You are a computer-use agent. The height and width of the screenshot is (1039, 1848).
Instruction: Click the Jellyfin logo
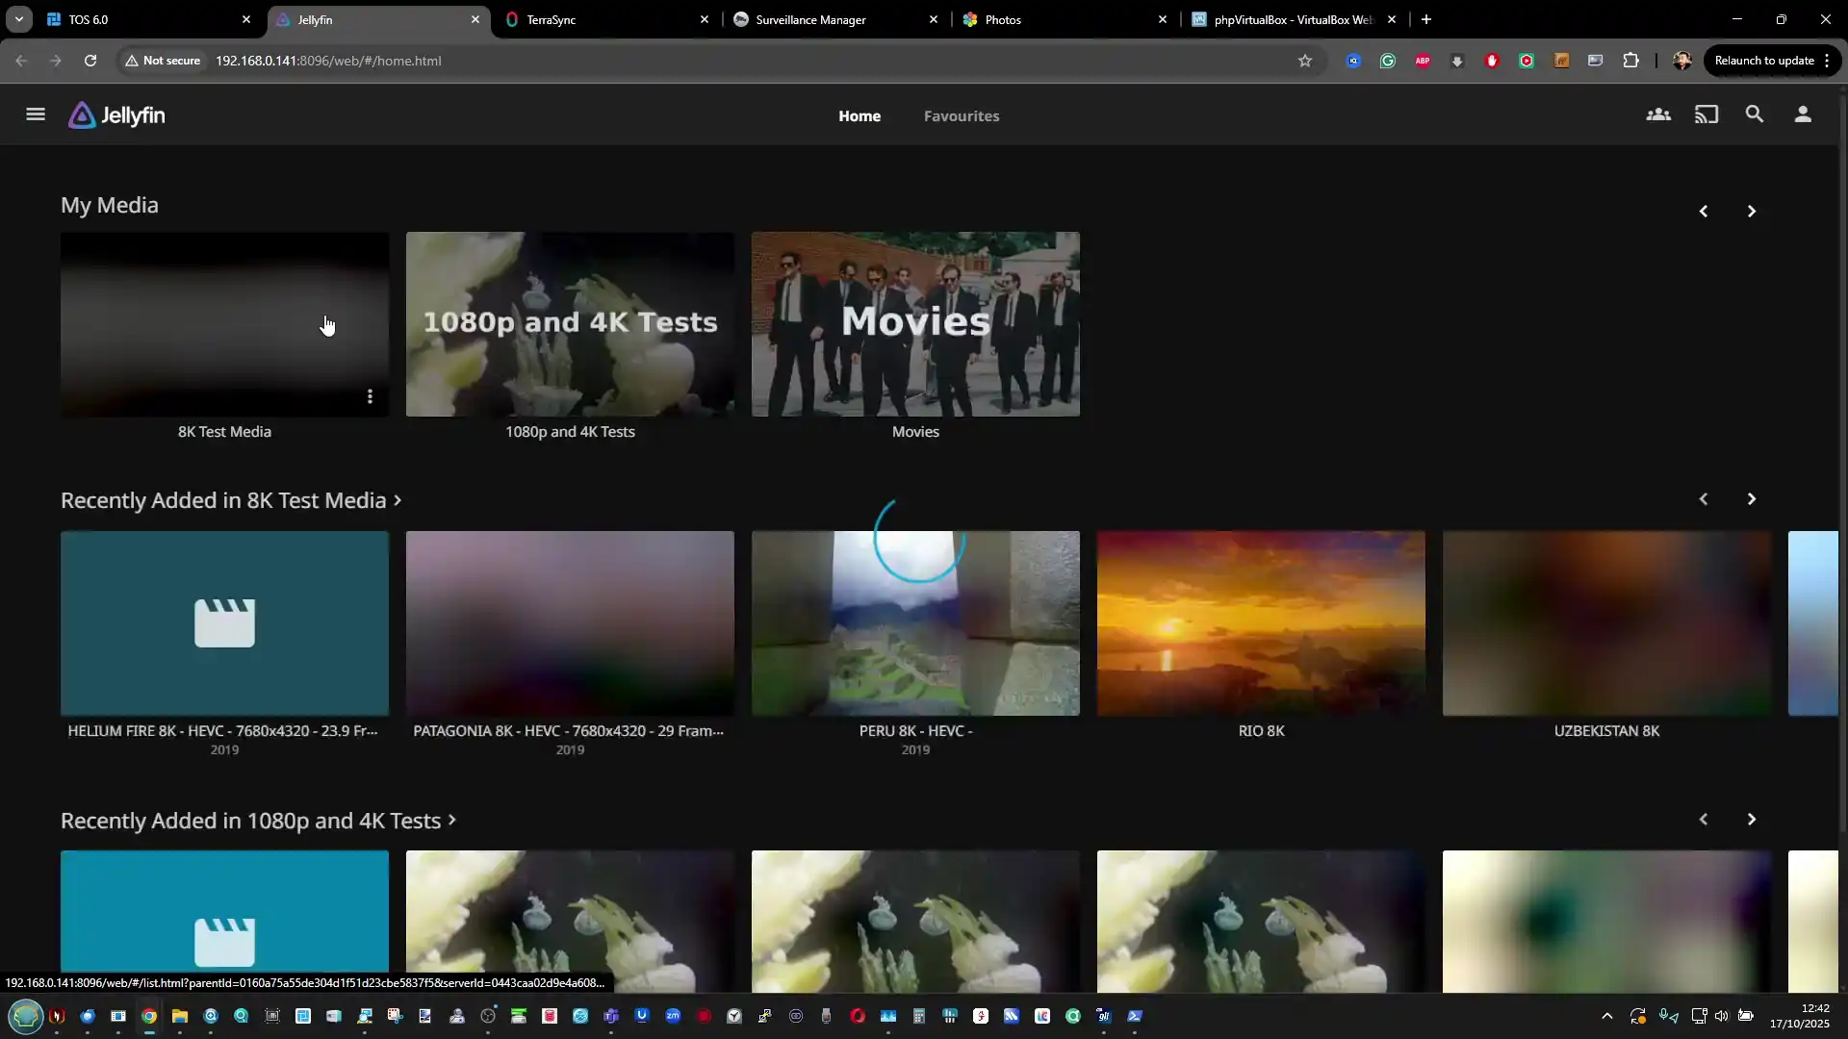(116, 115)
